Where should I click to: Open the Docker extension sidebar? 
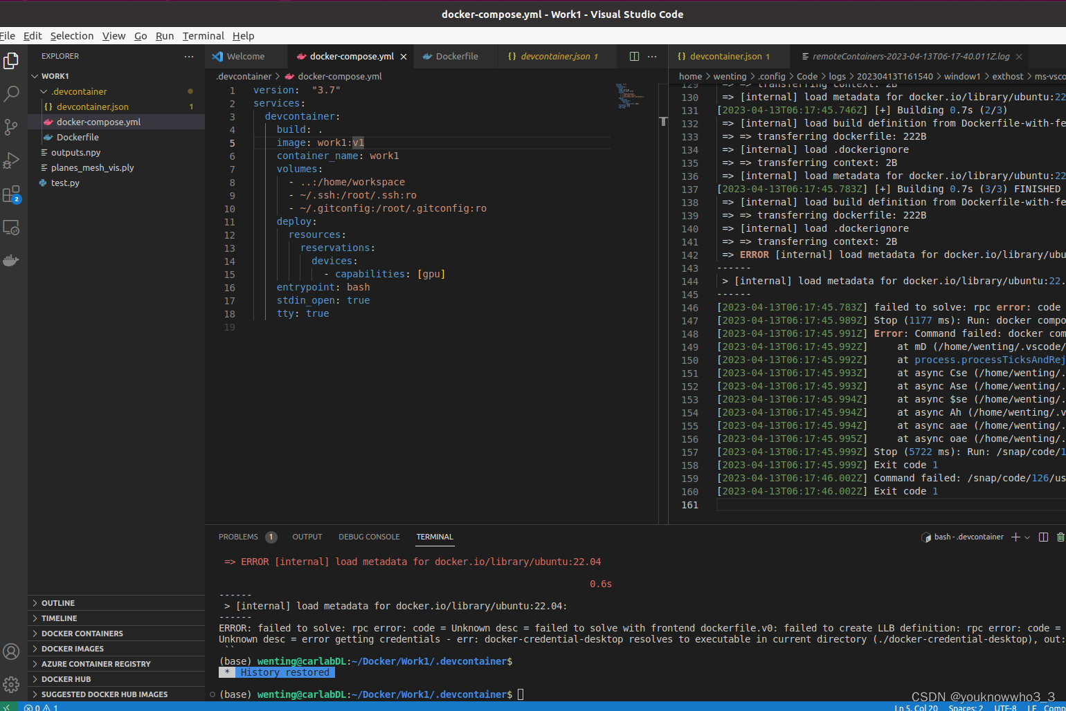11,260
